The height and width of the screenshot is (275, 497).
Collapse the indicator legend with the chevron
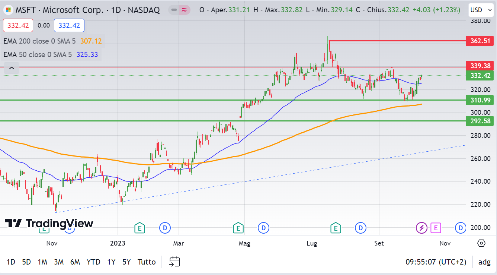[x=12, y=68]
